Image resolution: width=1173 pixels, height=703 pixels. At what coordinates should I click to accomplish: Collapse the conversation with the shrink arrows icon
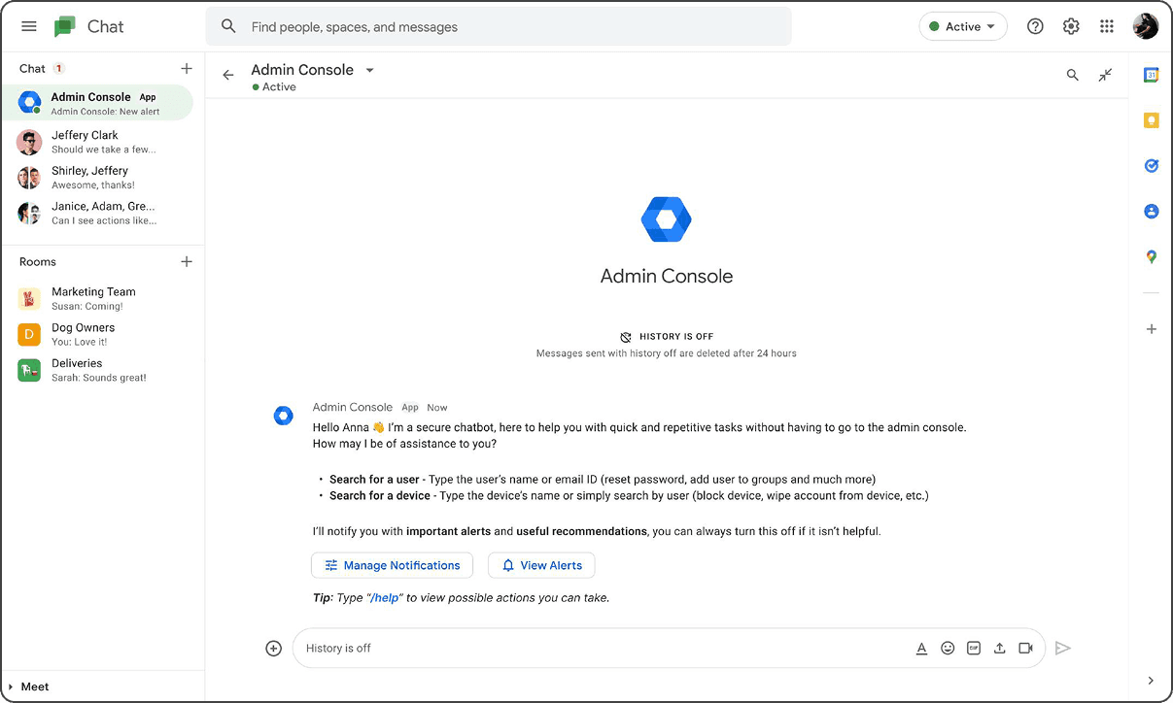1106,75
